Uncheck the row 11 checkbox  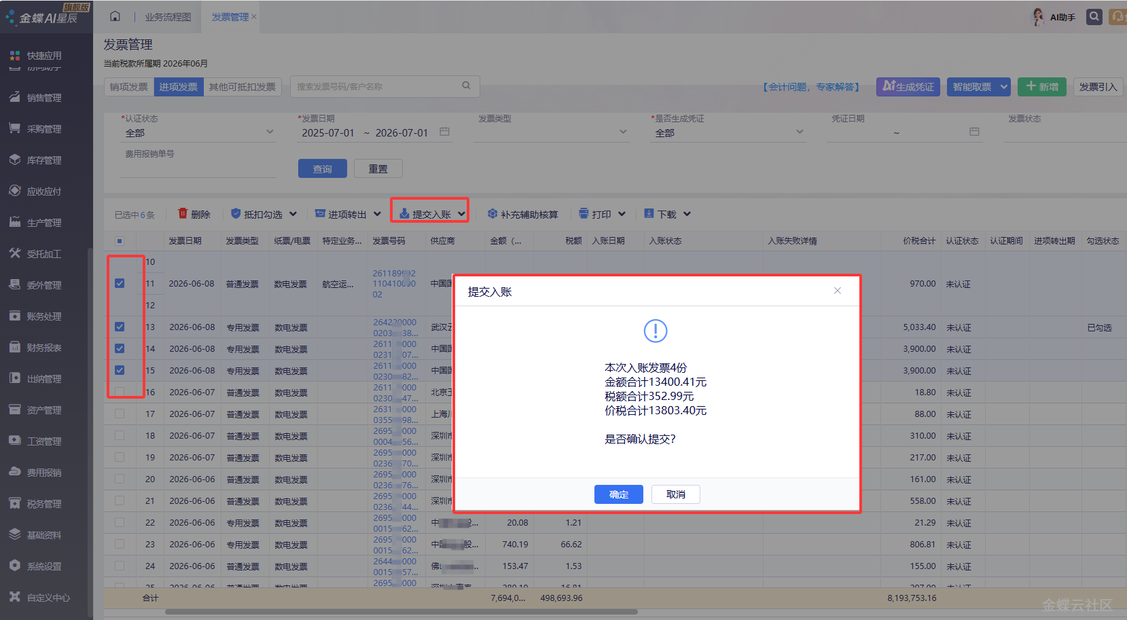[120, 283]
